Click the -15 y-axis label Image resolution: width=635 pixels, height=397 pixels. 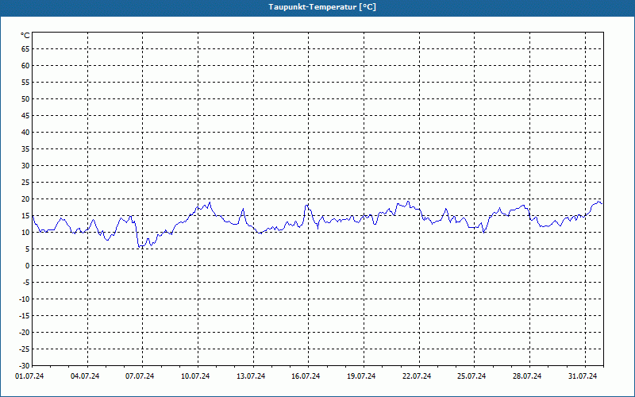[x=25, y=315]
